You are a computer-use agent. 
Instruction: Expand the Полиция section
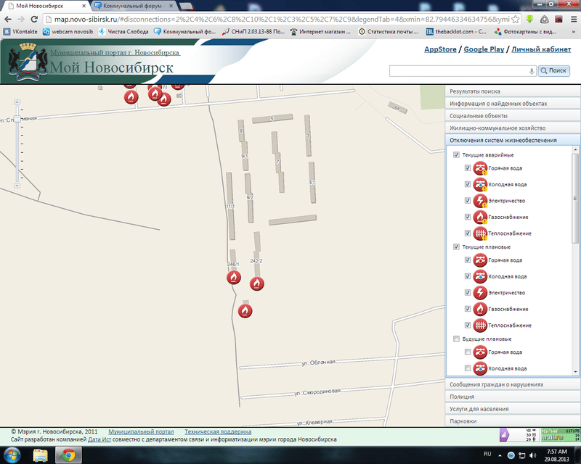click(x=513, y=397)
